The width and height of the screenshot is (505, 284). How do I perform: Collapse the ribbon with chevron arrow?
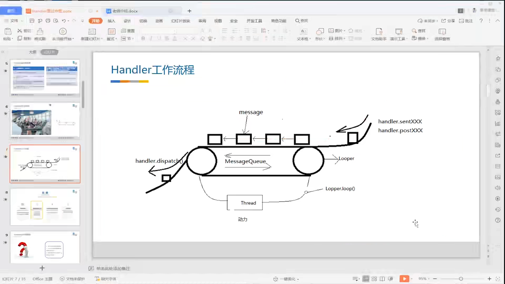[x=498, y=21]
